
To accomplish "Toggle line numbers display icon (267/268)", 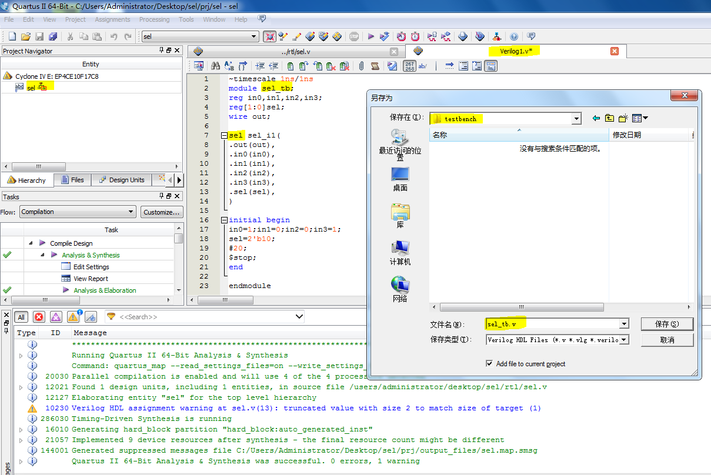I will [x=410, y=66].
